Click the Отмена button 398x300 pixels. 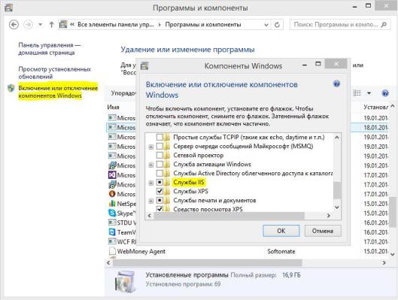pyautogui.click(x=323, y=231)
